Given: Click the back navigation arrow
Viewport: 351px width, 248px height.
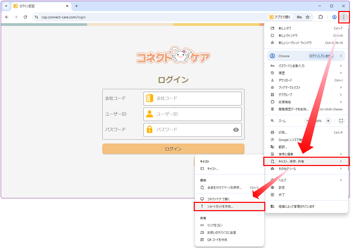Looking at the screenshot, I should [7, 17].
